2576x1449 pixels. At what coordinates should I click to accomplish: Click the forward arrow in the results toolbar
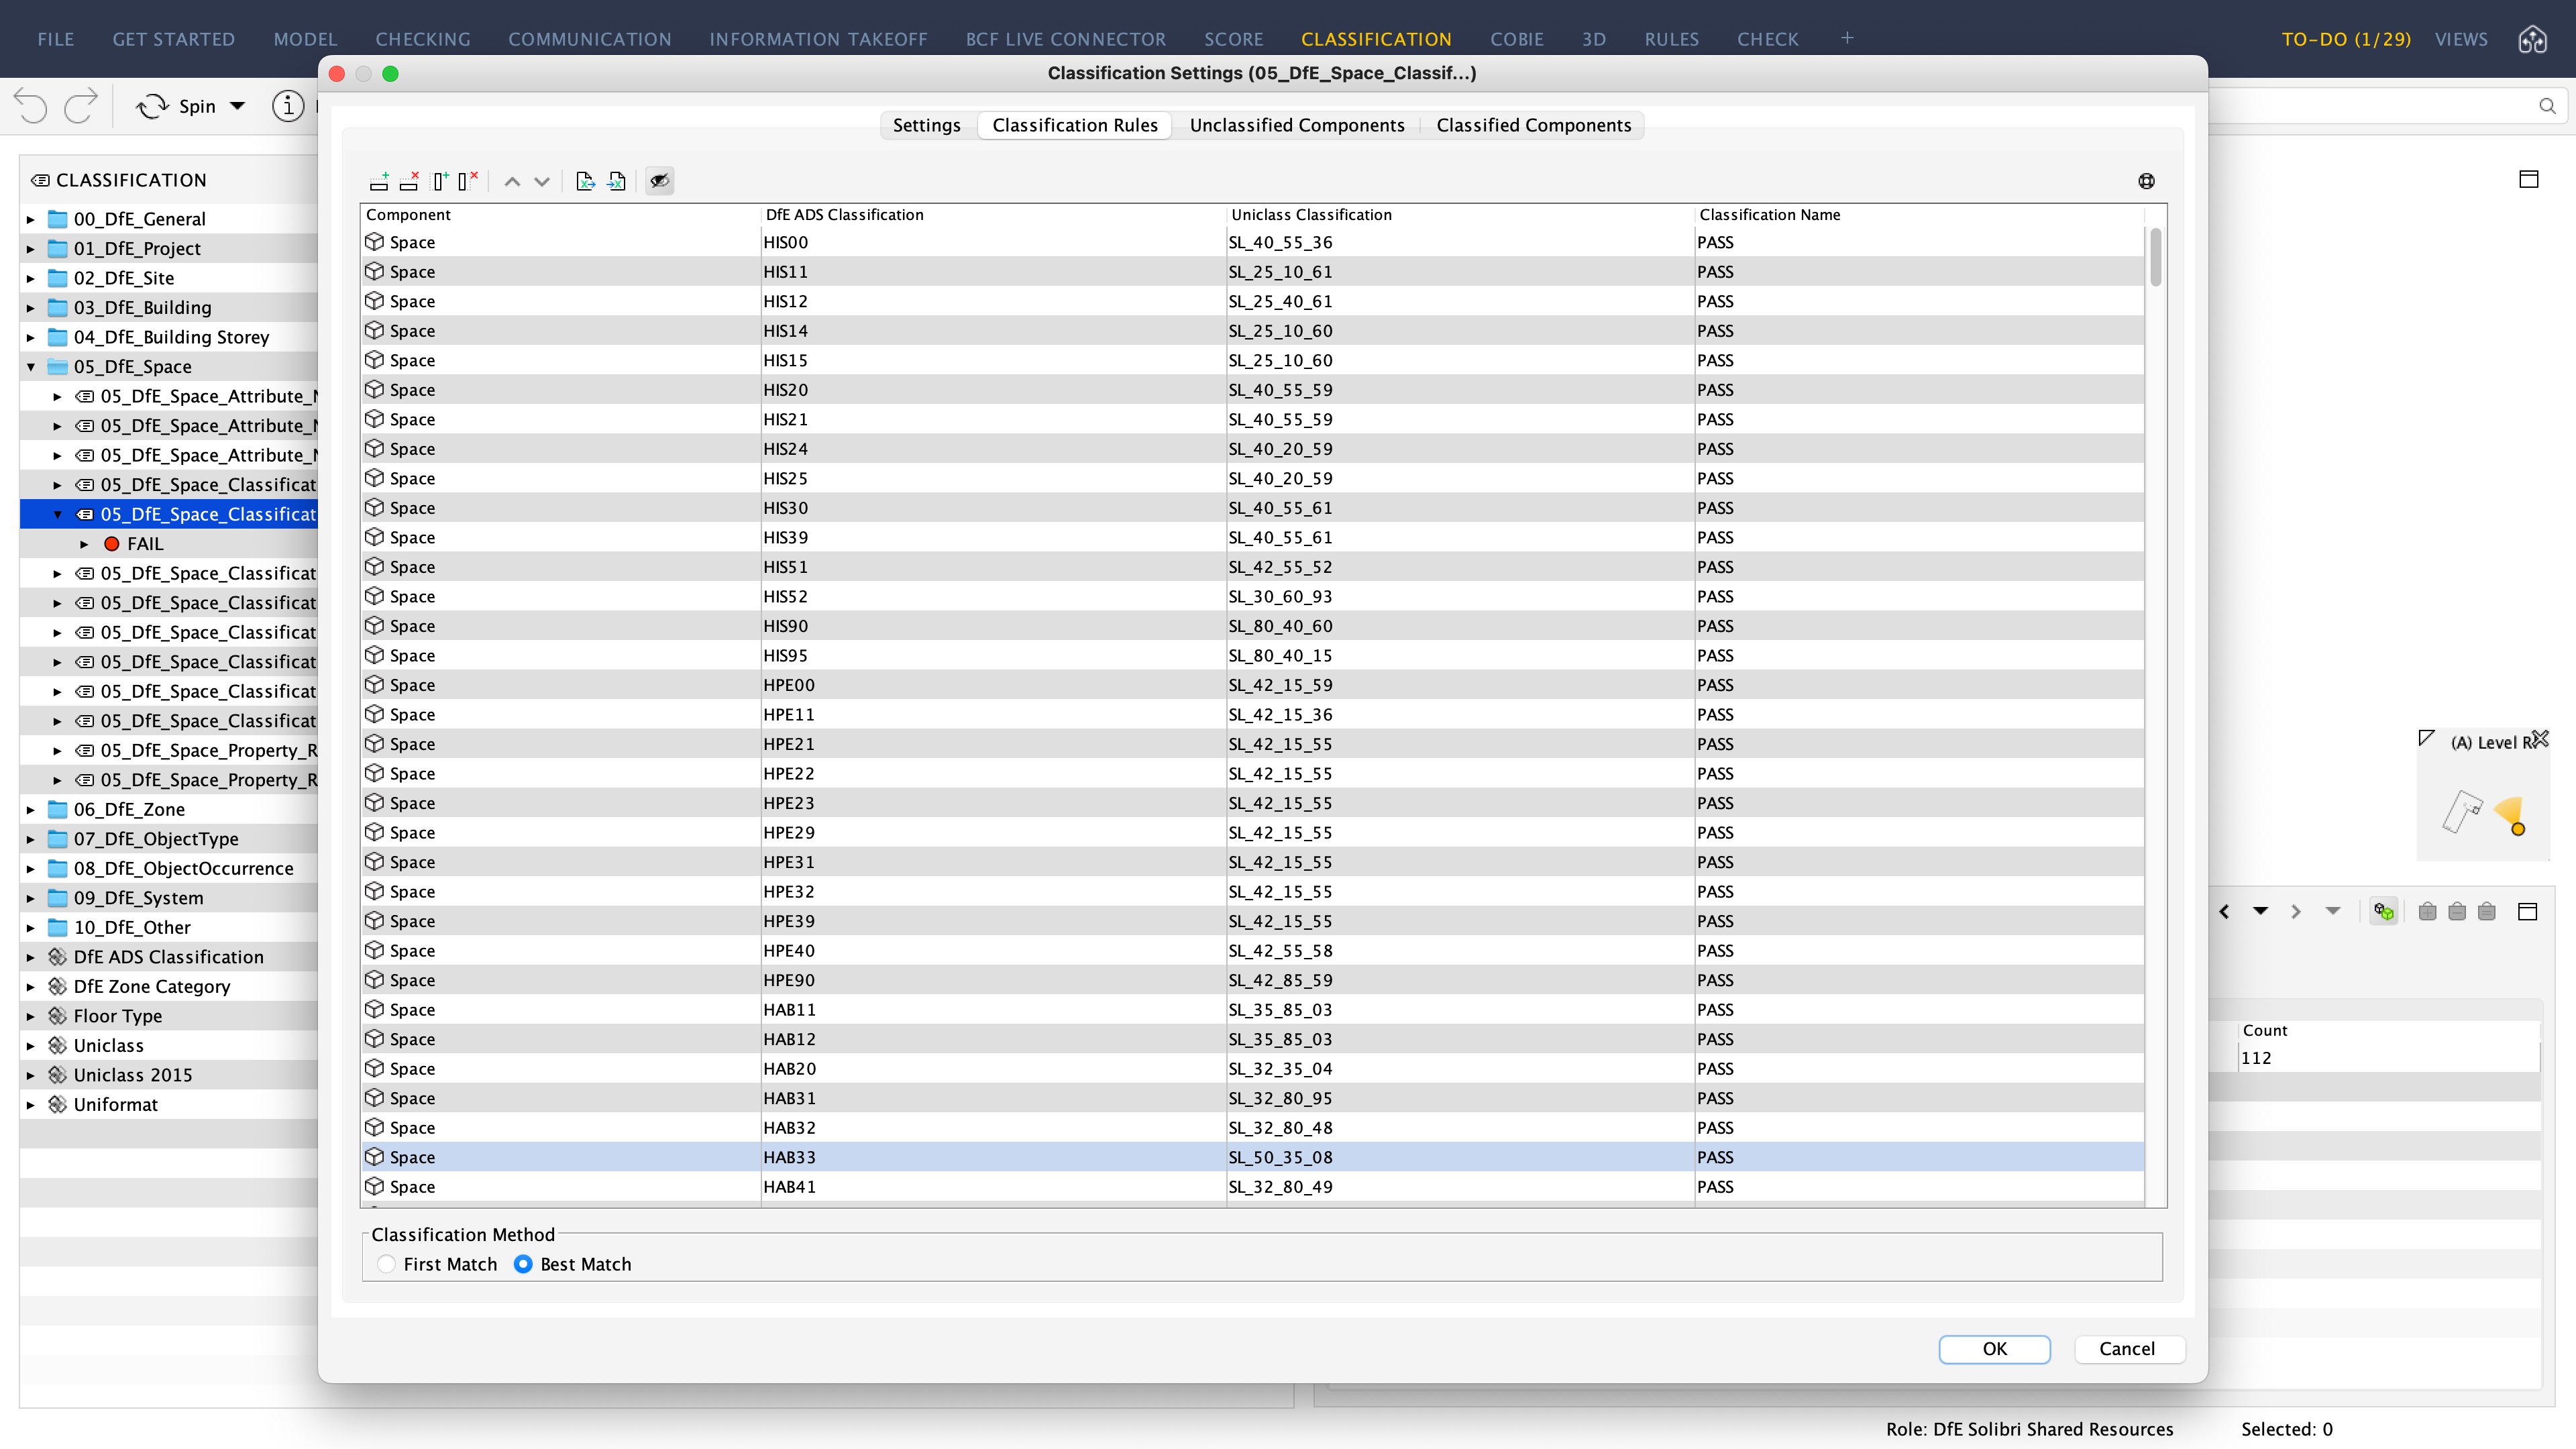[2296, 911]
